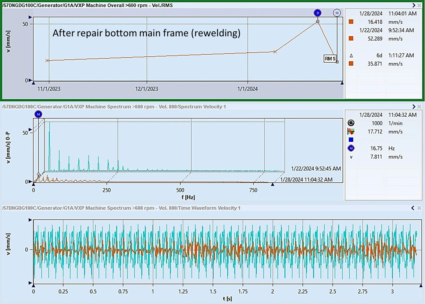
Task: Click the spectrum icon beside 17.712 mm/s
Action: pyautogui.click(x=351, y=131)
